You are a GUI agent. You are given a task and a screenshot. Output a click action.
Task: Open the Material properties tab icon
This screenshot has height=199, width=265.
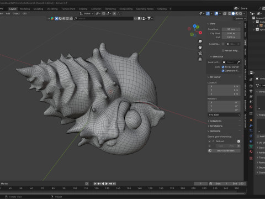(x=251, y=151)
